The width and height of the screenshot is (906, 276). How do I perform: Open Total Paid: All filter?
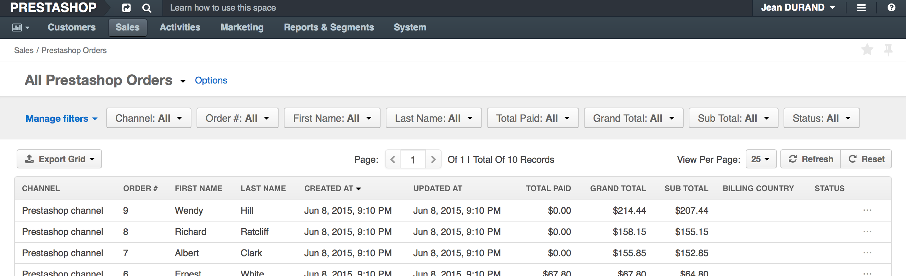pos(533,118)
